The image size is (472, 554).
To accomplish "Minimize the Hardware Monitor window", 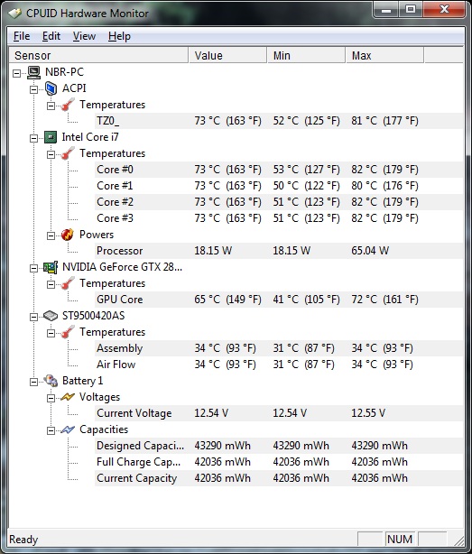I will [386, 10].
